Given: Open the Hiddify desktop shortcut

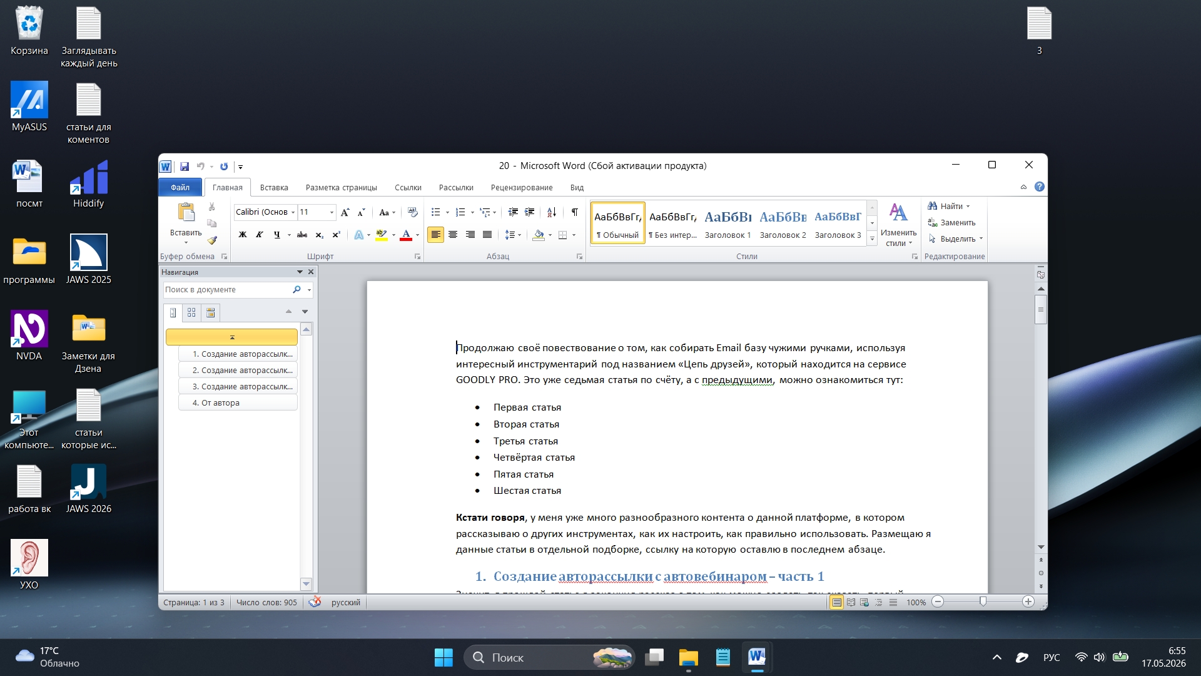Looking at the screenshot, I should [x=89, y=185].
